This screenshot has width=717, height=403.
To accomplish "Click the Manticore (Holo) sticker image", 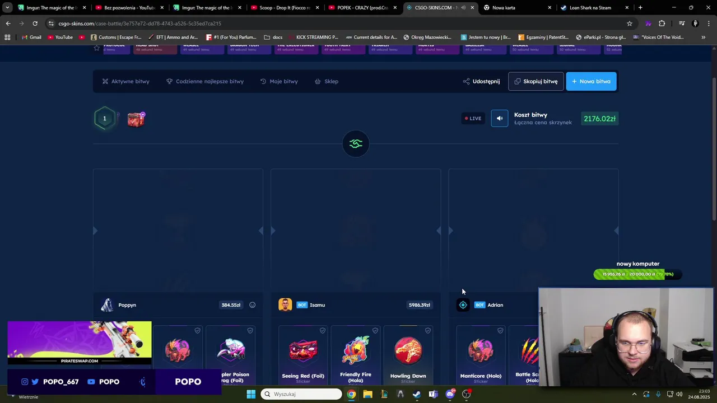I will click(x=481, y=350).
